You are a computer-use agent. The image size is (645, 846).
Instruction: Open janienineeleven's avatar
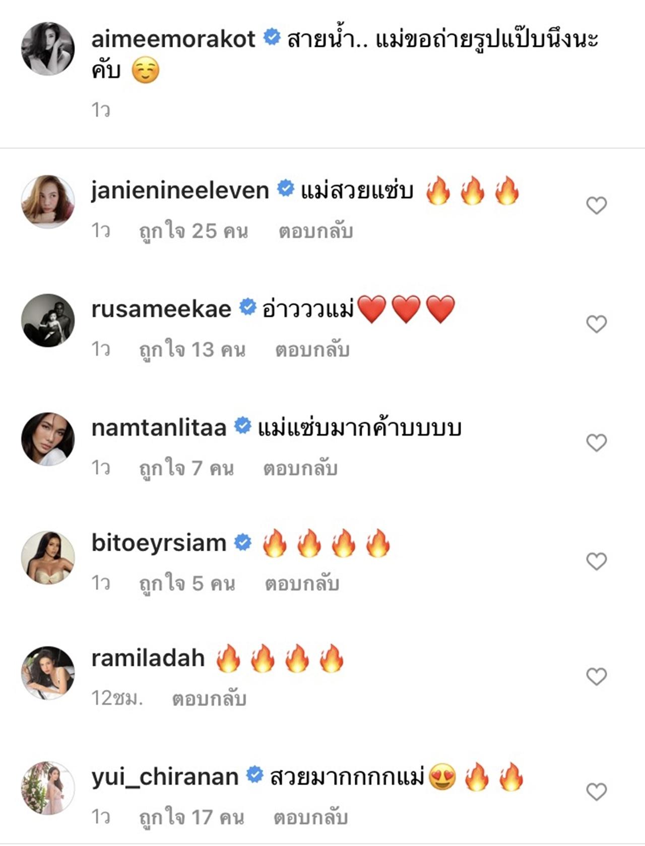click(48, 202)
